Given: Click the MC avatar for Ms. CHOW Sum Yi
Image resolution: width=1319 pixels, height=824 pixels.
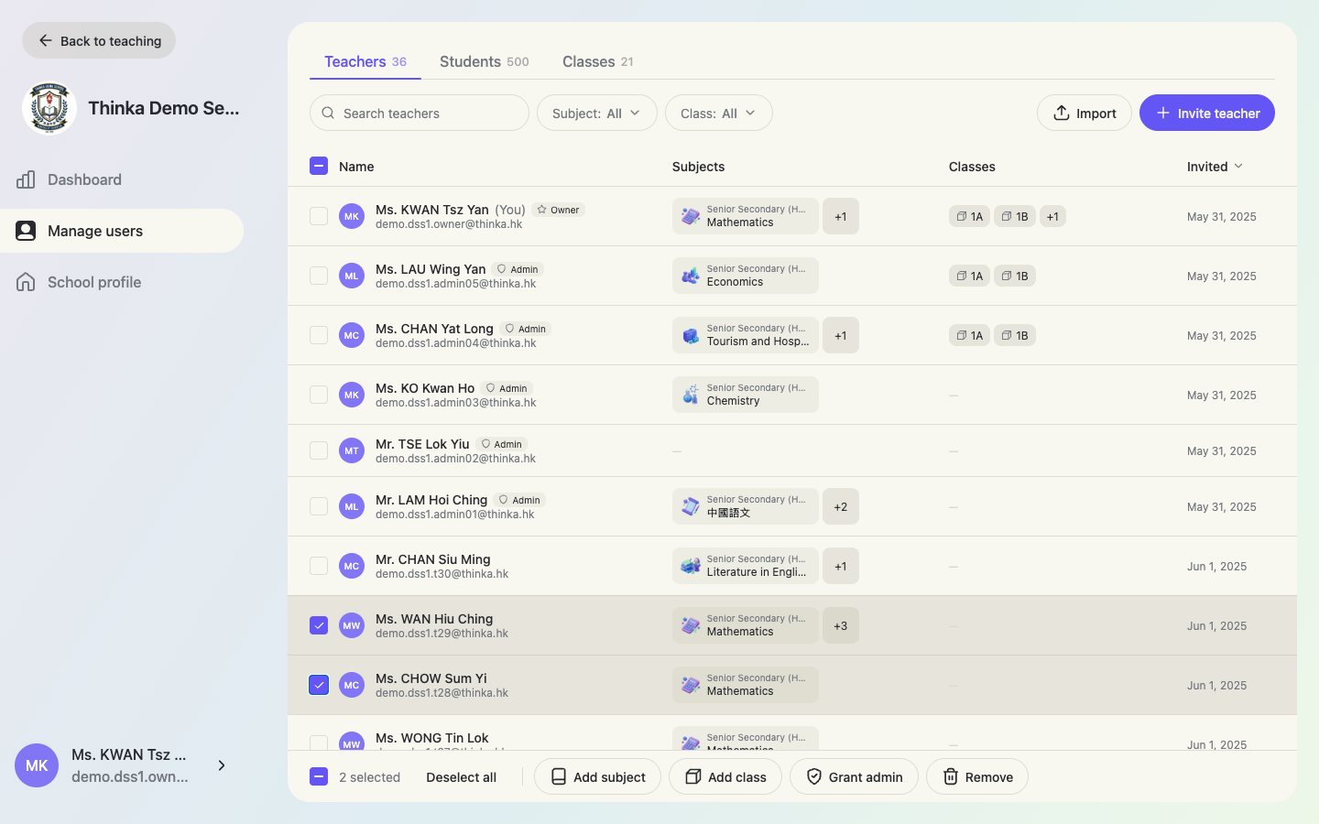Looking at the screenshot, I should click(x=352, y=685).
